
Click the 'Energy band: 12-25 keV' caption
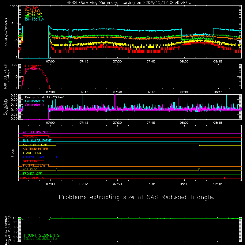(x=44, y=97)
